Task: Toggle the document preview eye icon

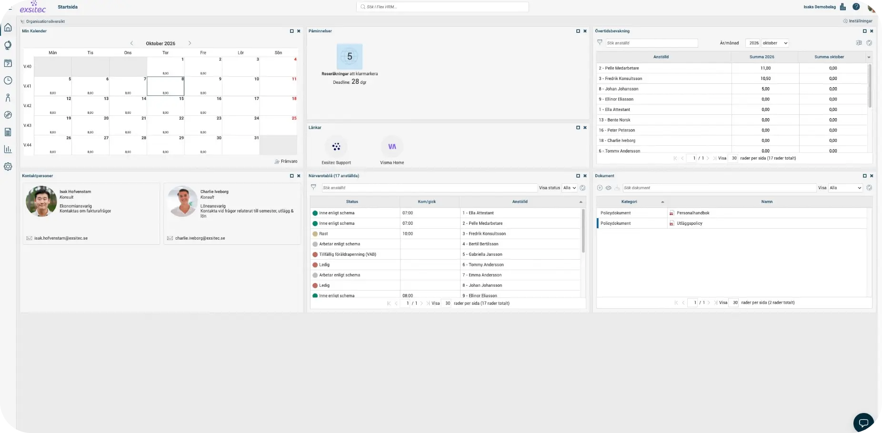Action: pos(608,188)
